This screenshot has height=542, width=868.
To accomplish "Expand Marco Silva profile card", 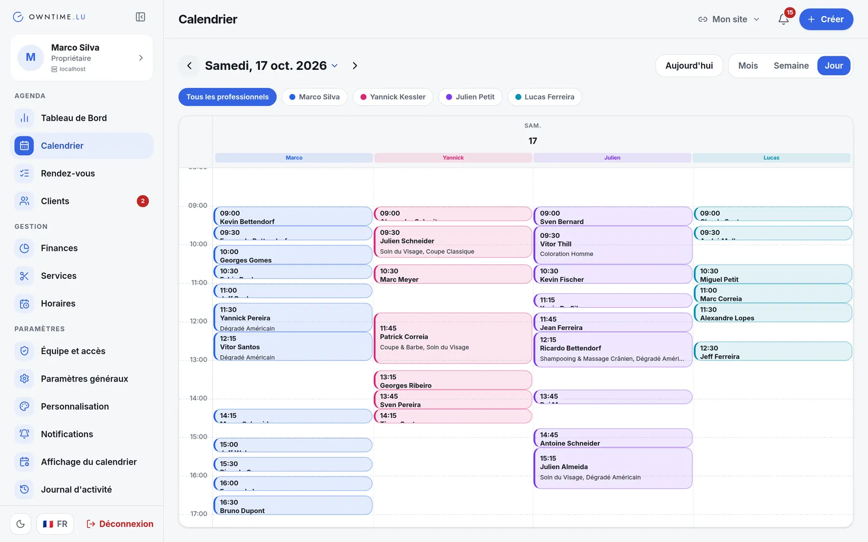I will (x=81, y=57).
